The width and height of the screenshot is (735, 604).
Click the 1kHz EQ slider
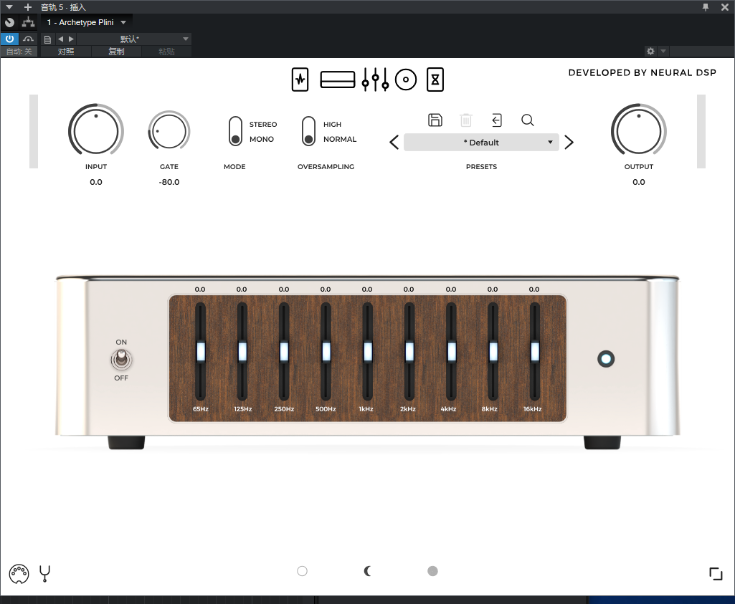(367, 352)
